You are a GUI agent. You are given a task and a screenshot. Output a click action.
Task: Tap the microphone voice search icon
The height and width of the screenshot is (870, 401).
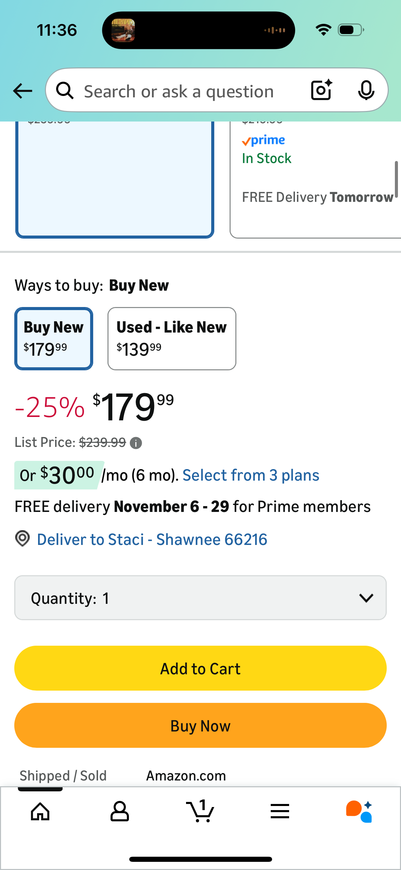tap(366, 91)
